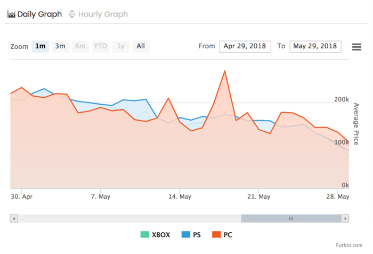Click the Hourly Graph watch icon
The height and width of the screenshot is (254, 373).
pos(72,14)
